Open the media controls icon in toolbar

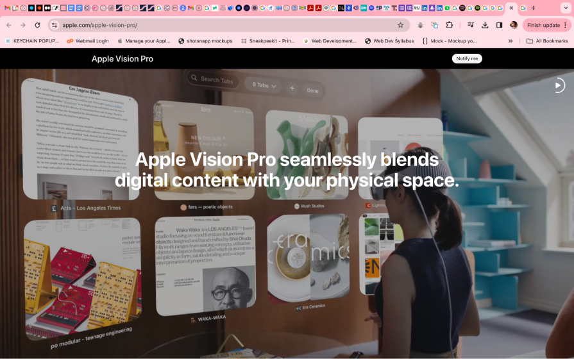click(470, 25)
